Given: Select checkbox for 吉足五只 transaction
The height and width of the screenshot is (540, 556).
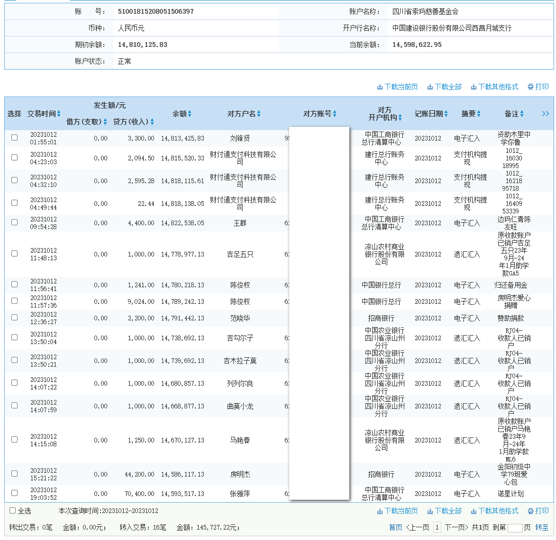Looking at the screenshot, I should 15,254.
